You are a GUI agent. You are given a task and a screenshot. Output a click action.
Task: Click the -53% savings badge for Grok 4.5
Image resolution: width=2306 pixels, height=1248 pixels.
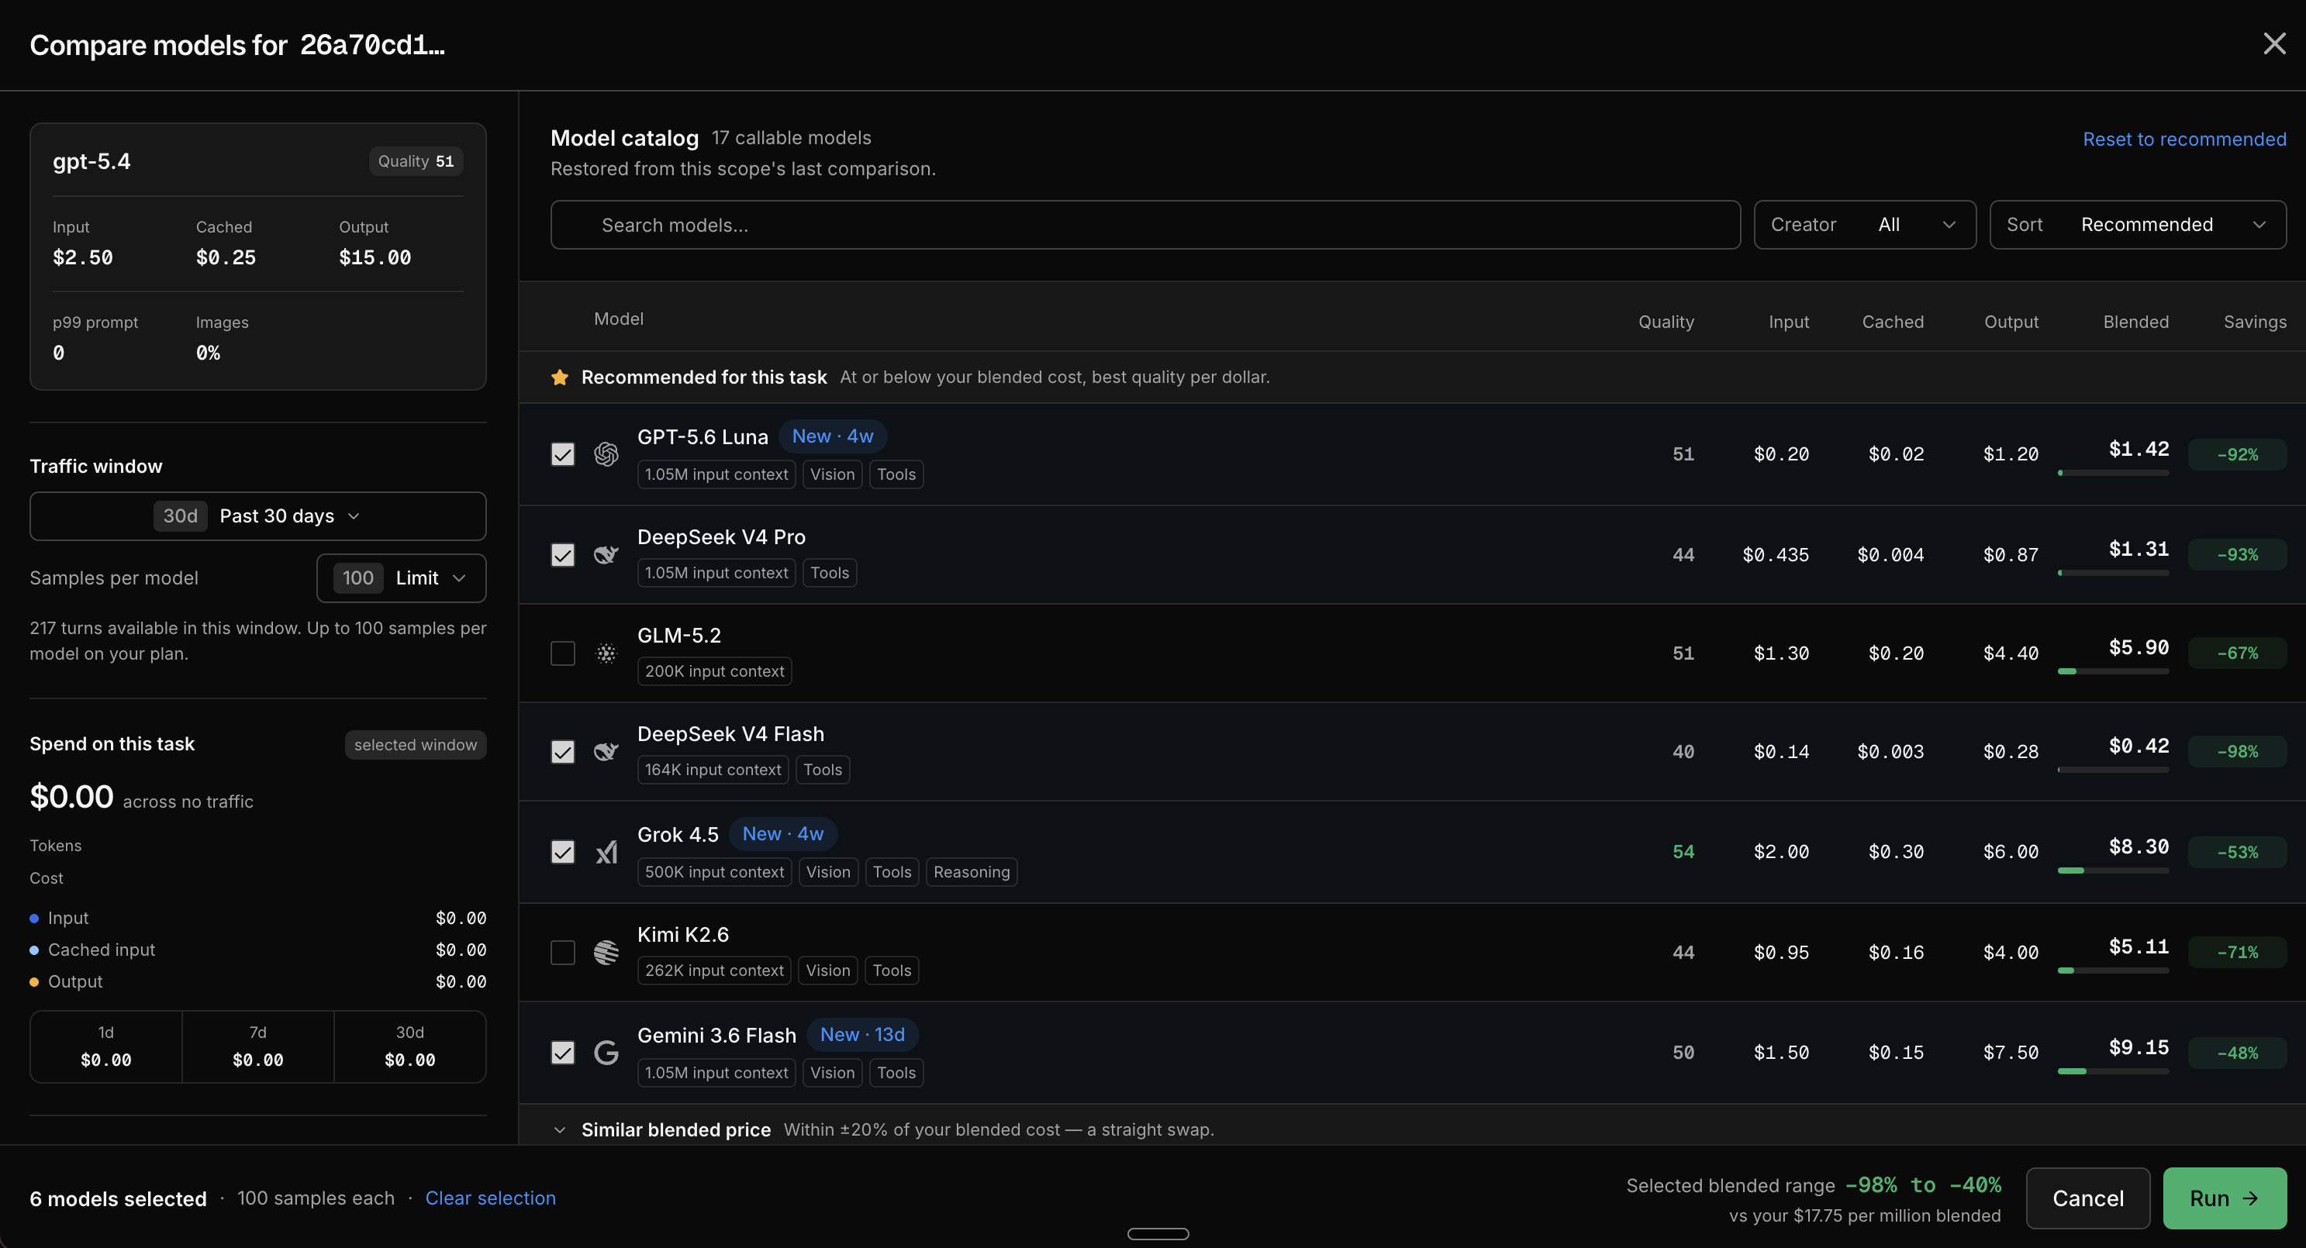coord(2237,852)
